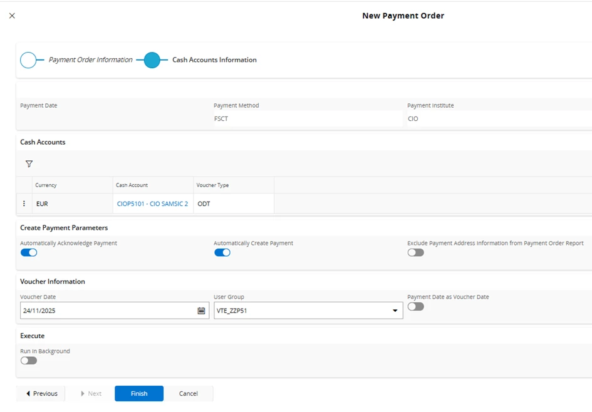This screenshot has width=592, height=412.
Task: Click the Cancel button
Action: [x=189, y=393]
